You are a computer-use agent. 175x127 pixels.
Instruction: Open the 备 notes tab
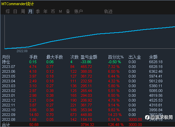click(68, 11)
